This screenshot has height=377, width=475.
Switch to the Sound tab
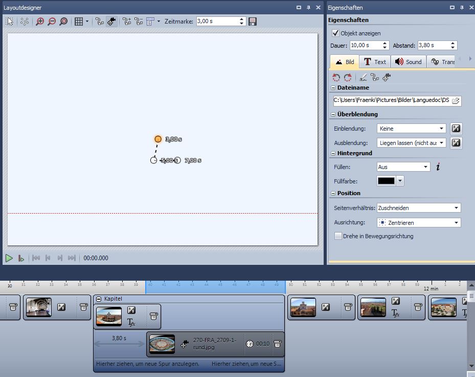point(408,62)
